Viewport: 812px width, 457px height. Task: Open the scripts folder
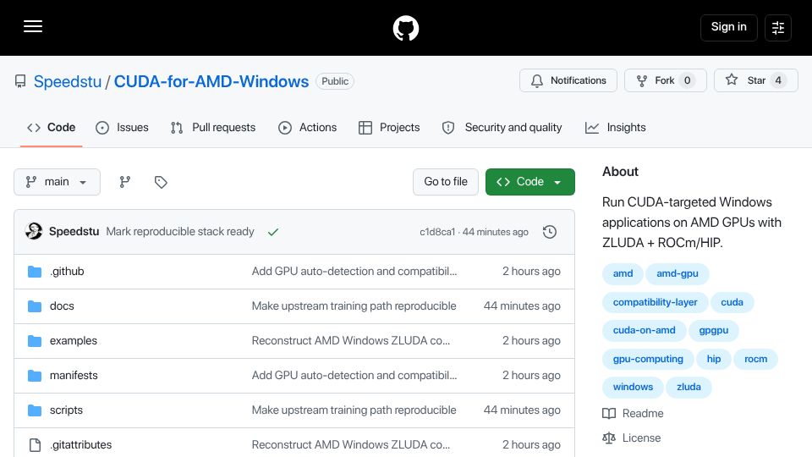point(66,410)
